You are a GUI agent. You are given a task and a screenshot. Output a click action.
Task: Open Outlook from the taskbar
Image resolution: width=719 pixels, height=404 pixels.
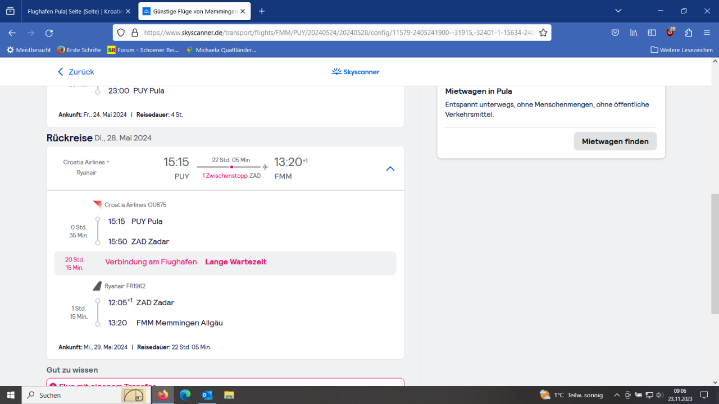(x=207, y=395)
